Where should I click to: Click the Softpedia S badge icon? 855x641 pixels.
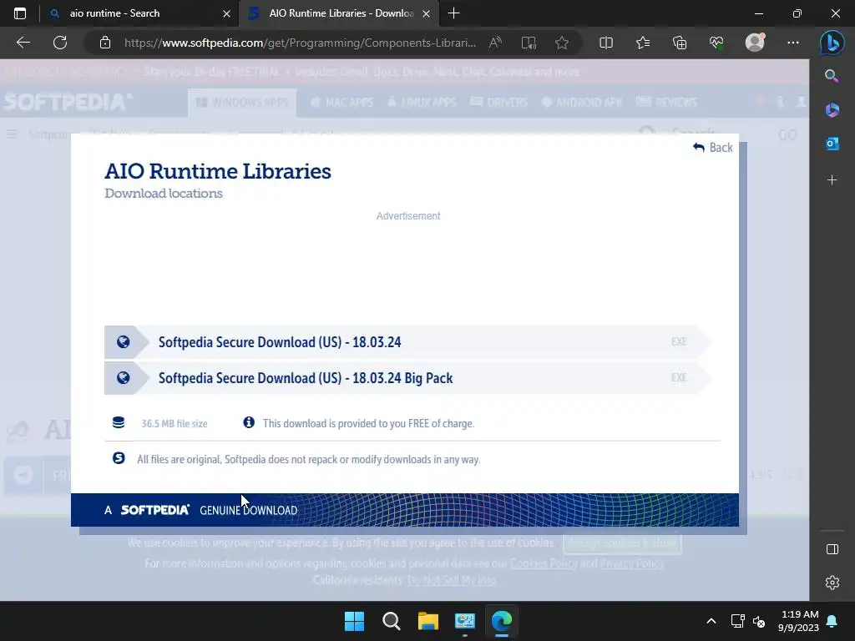119,458
